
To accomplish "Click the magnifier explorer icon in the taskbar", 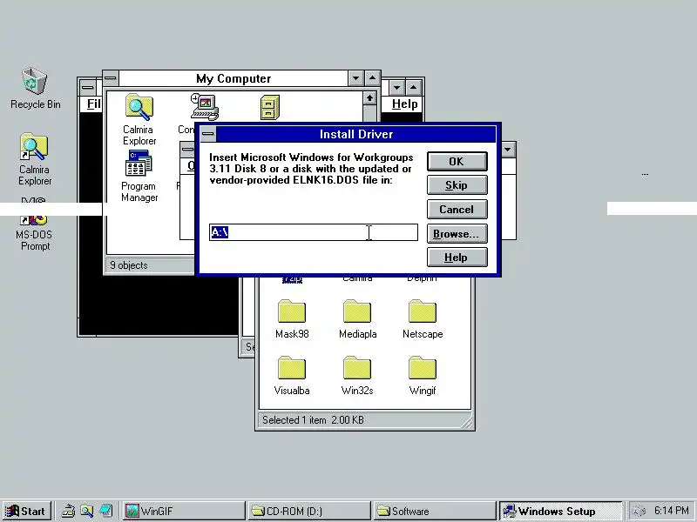I will (x=86, y=511).
